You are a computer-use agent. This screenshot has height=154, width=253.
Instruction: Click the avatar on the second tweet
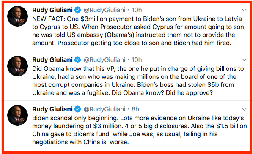click(18, 66)
